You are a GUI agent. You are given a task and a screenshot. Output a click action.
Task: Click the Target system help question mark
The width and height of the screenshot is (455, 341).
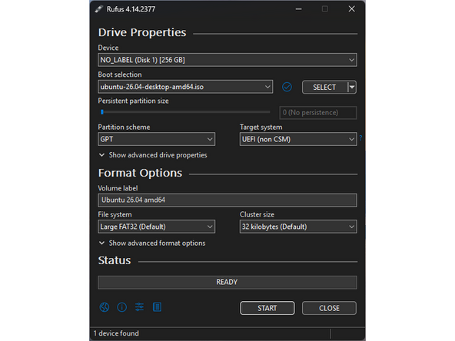pos(360,138)
